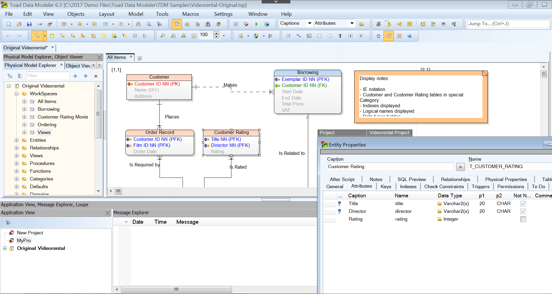Uncheck Not Null for the Rating attribute
Image resolution: width=552 pixels, height=294 pixels.
(x=523, y=219)
